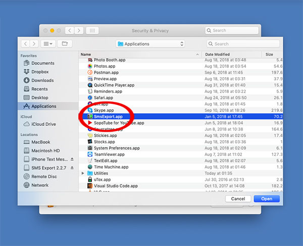Expand the Utilities folder disclosure triangle
This screenshot has width=303, height=246.
coord(83,173)
